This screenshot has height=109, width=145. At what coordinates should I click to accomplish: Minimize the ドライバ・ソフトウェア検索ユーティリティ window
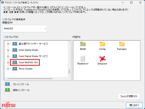(123, 3)
